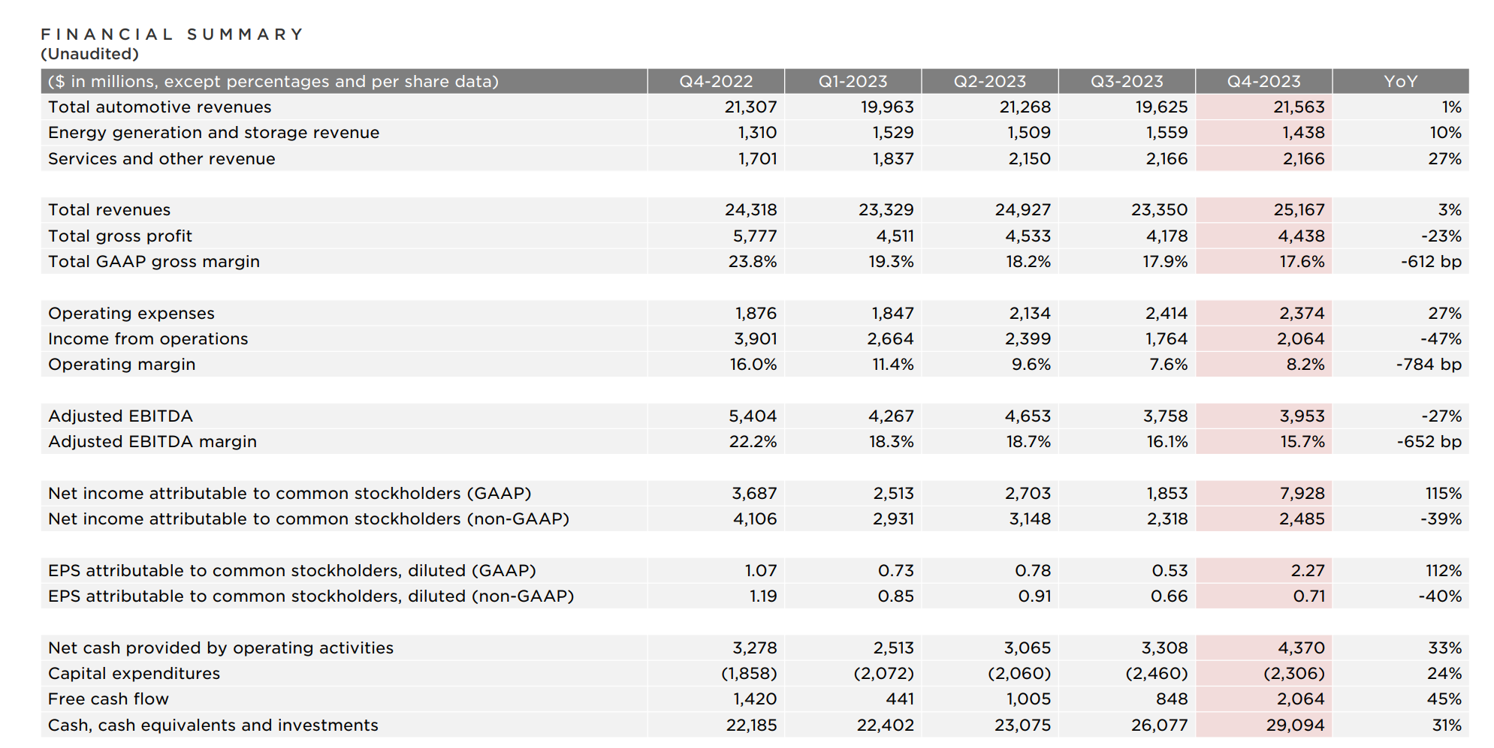
Task: Click the FINANCIAL SUMMARY title
Action: (172, 35)
